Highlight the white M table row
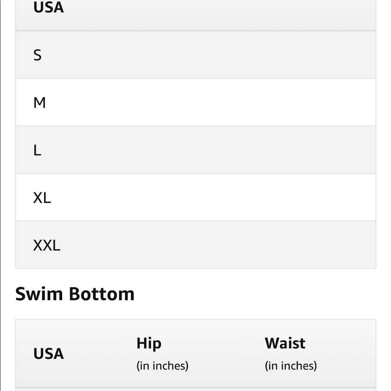Screen dimensions: 391x391 (195, 102)
